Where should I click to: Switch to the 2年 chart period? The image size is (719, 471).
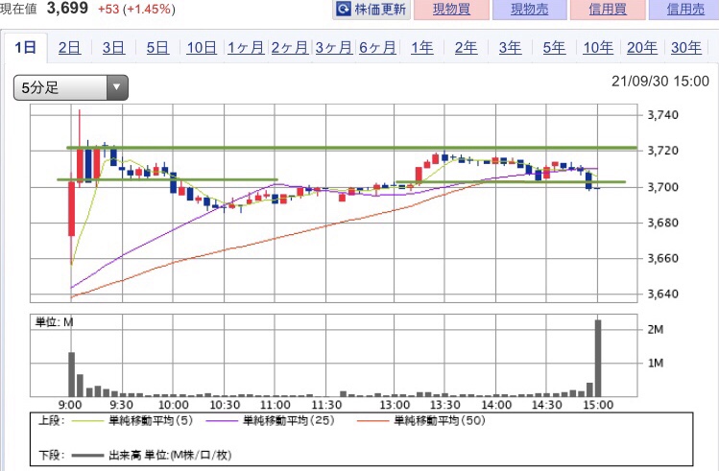pyautogui.click(x=466, y=48)
